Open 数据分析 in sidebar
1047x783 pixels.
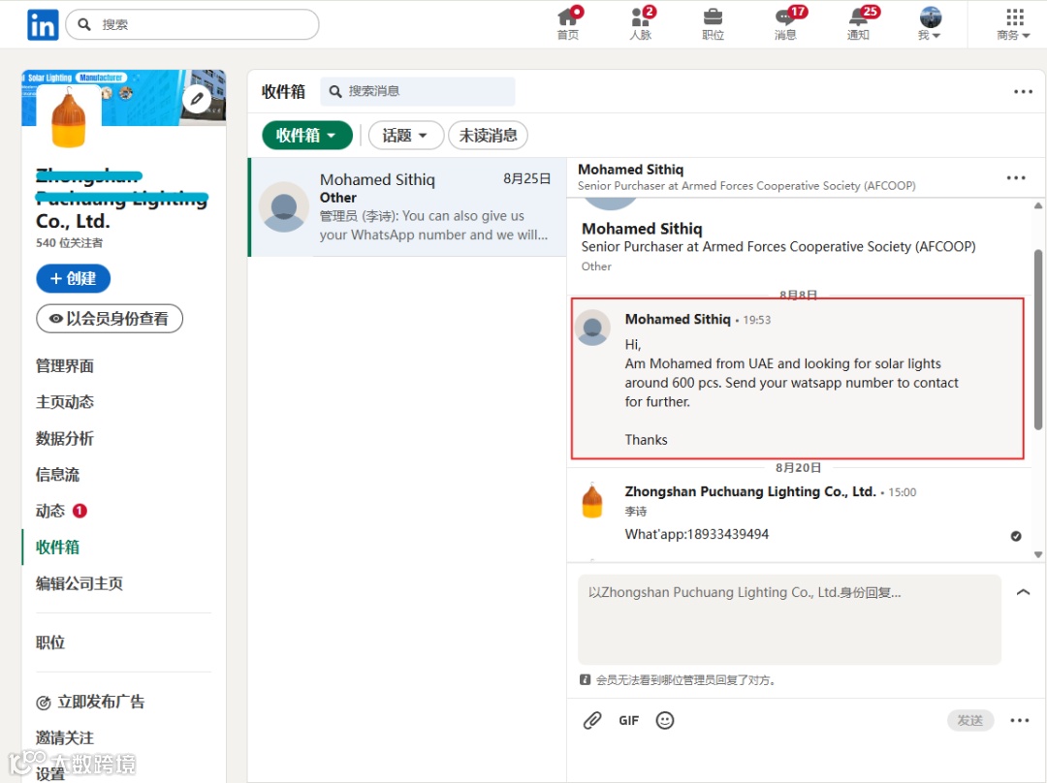[x=65, y=439]
